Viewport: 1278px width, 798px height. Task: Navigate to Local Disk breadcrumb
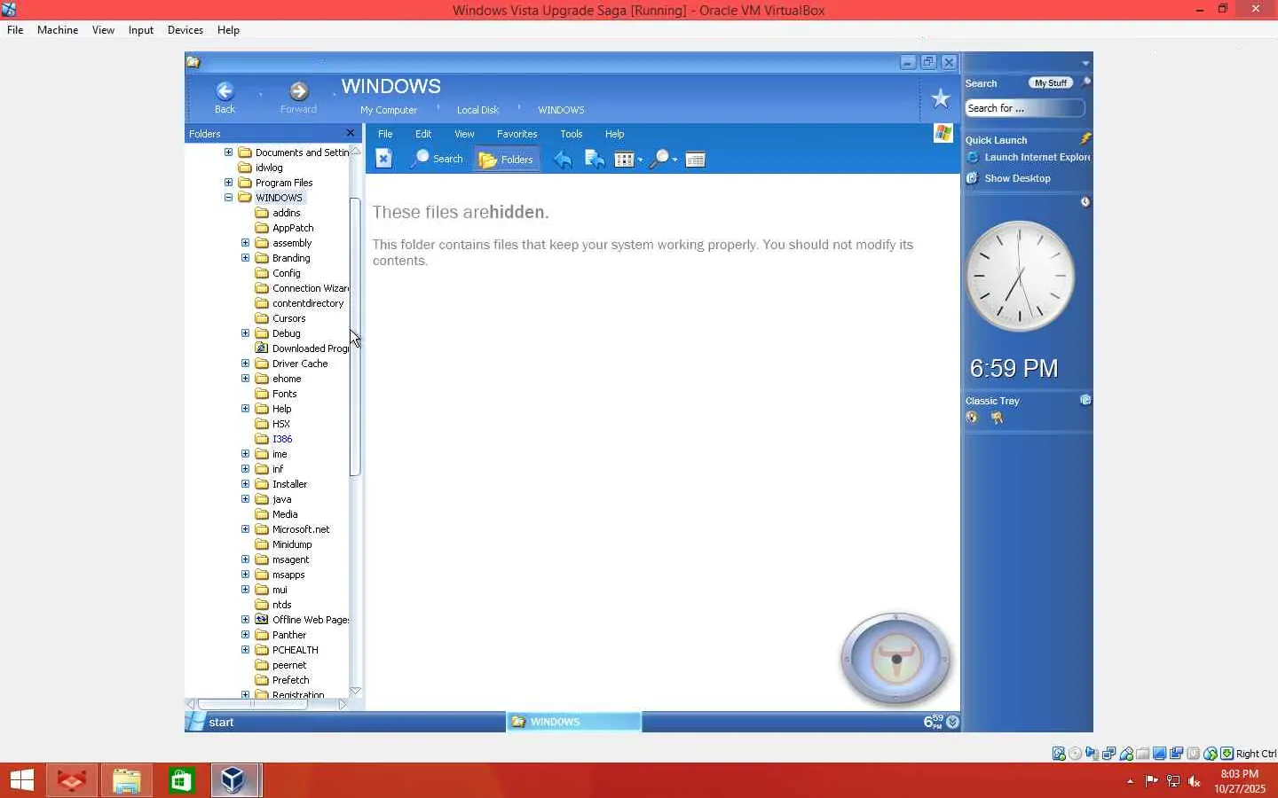click(x=477, y=110)
